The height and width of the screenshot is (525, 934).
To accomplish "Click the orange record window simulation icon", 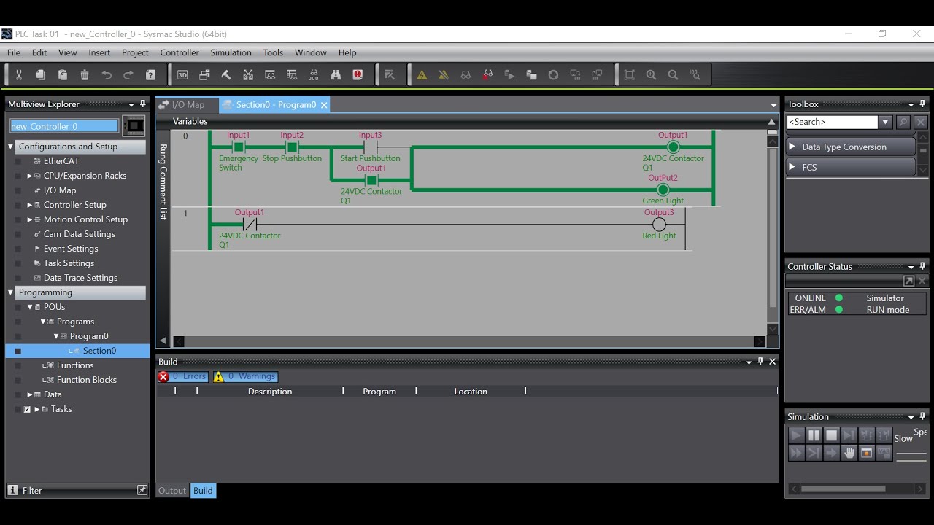I will point(866,453).
